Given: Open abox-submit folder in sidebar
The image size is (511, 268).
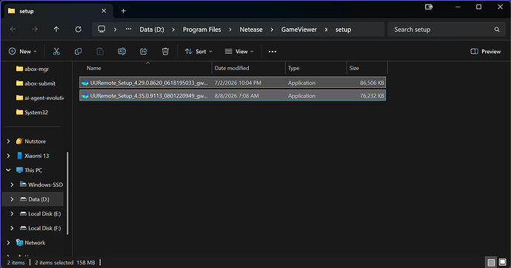Looking at the screenshot, I should tap(36, 83).
